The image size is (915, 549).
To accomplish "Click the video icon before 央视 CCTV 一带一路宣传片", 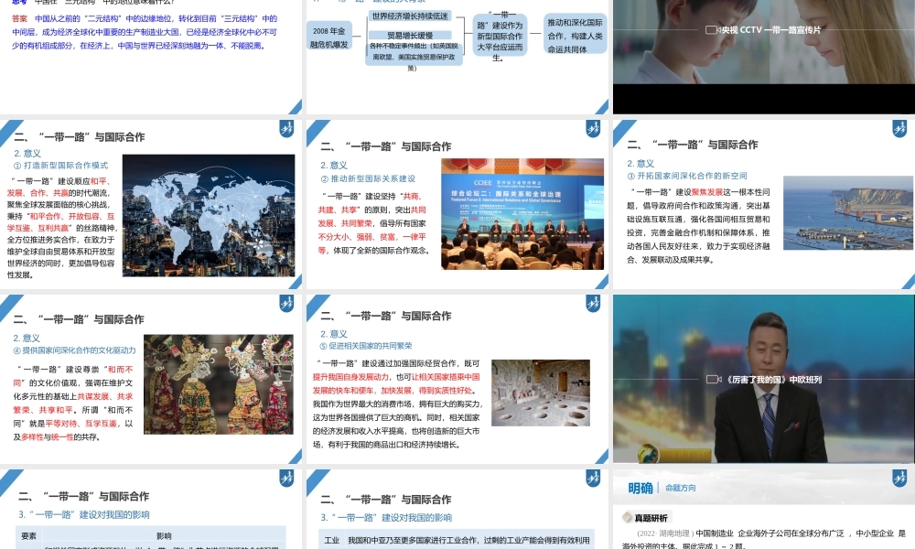I will (x=711, y=30).
